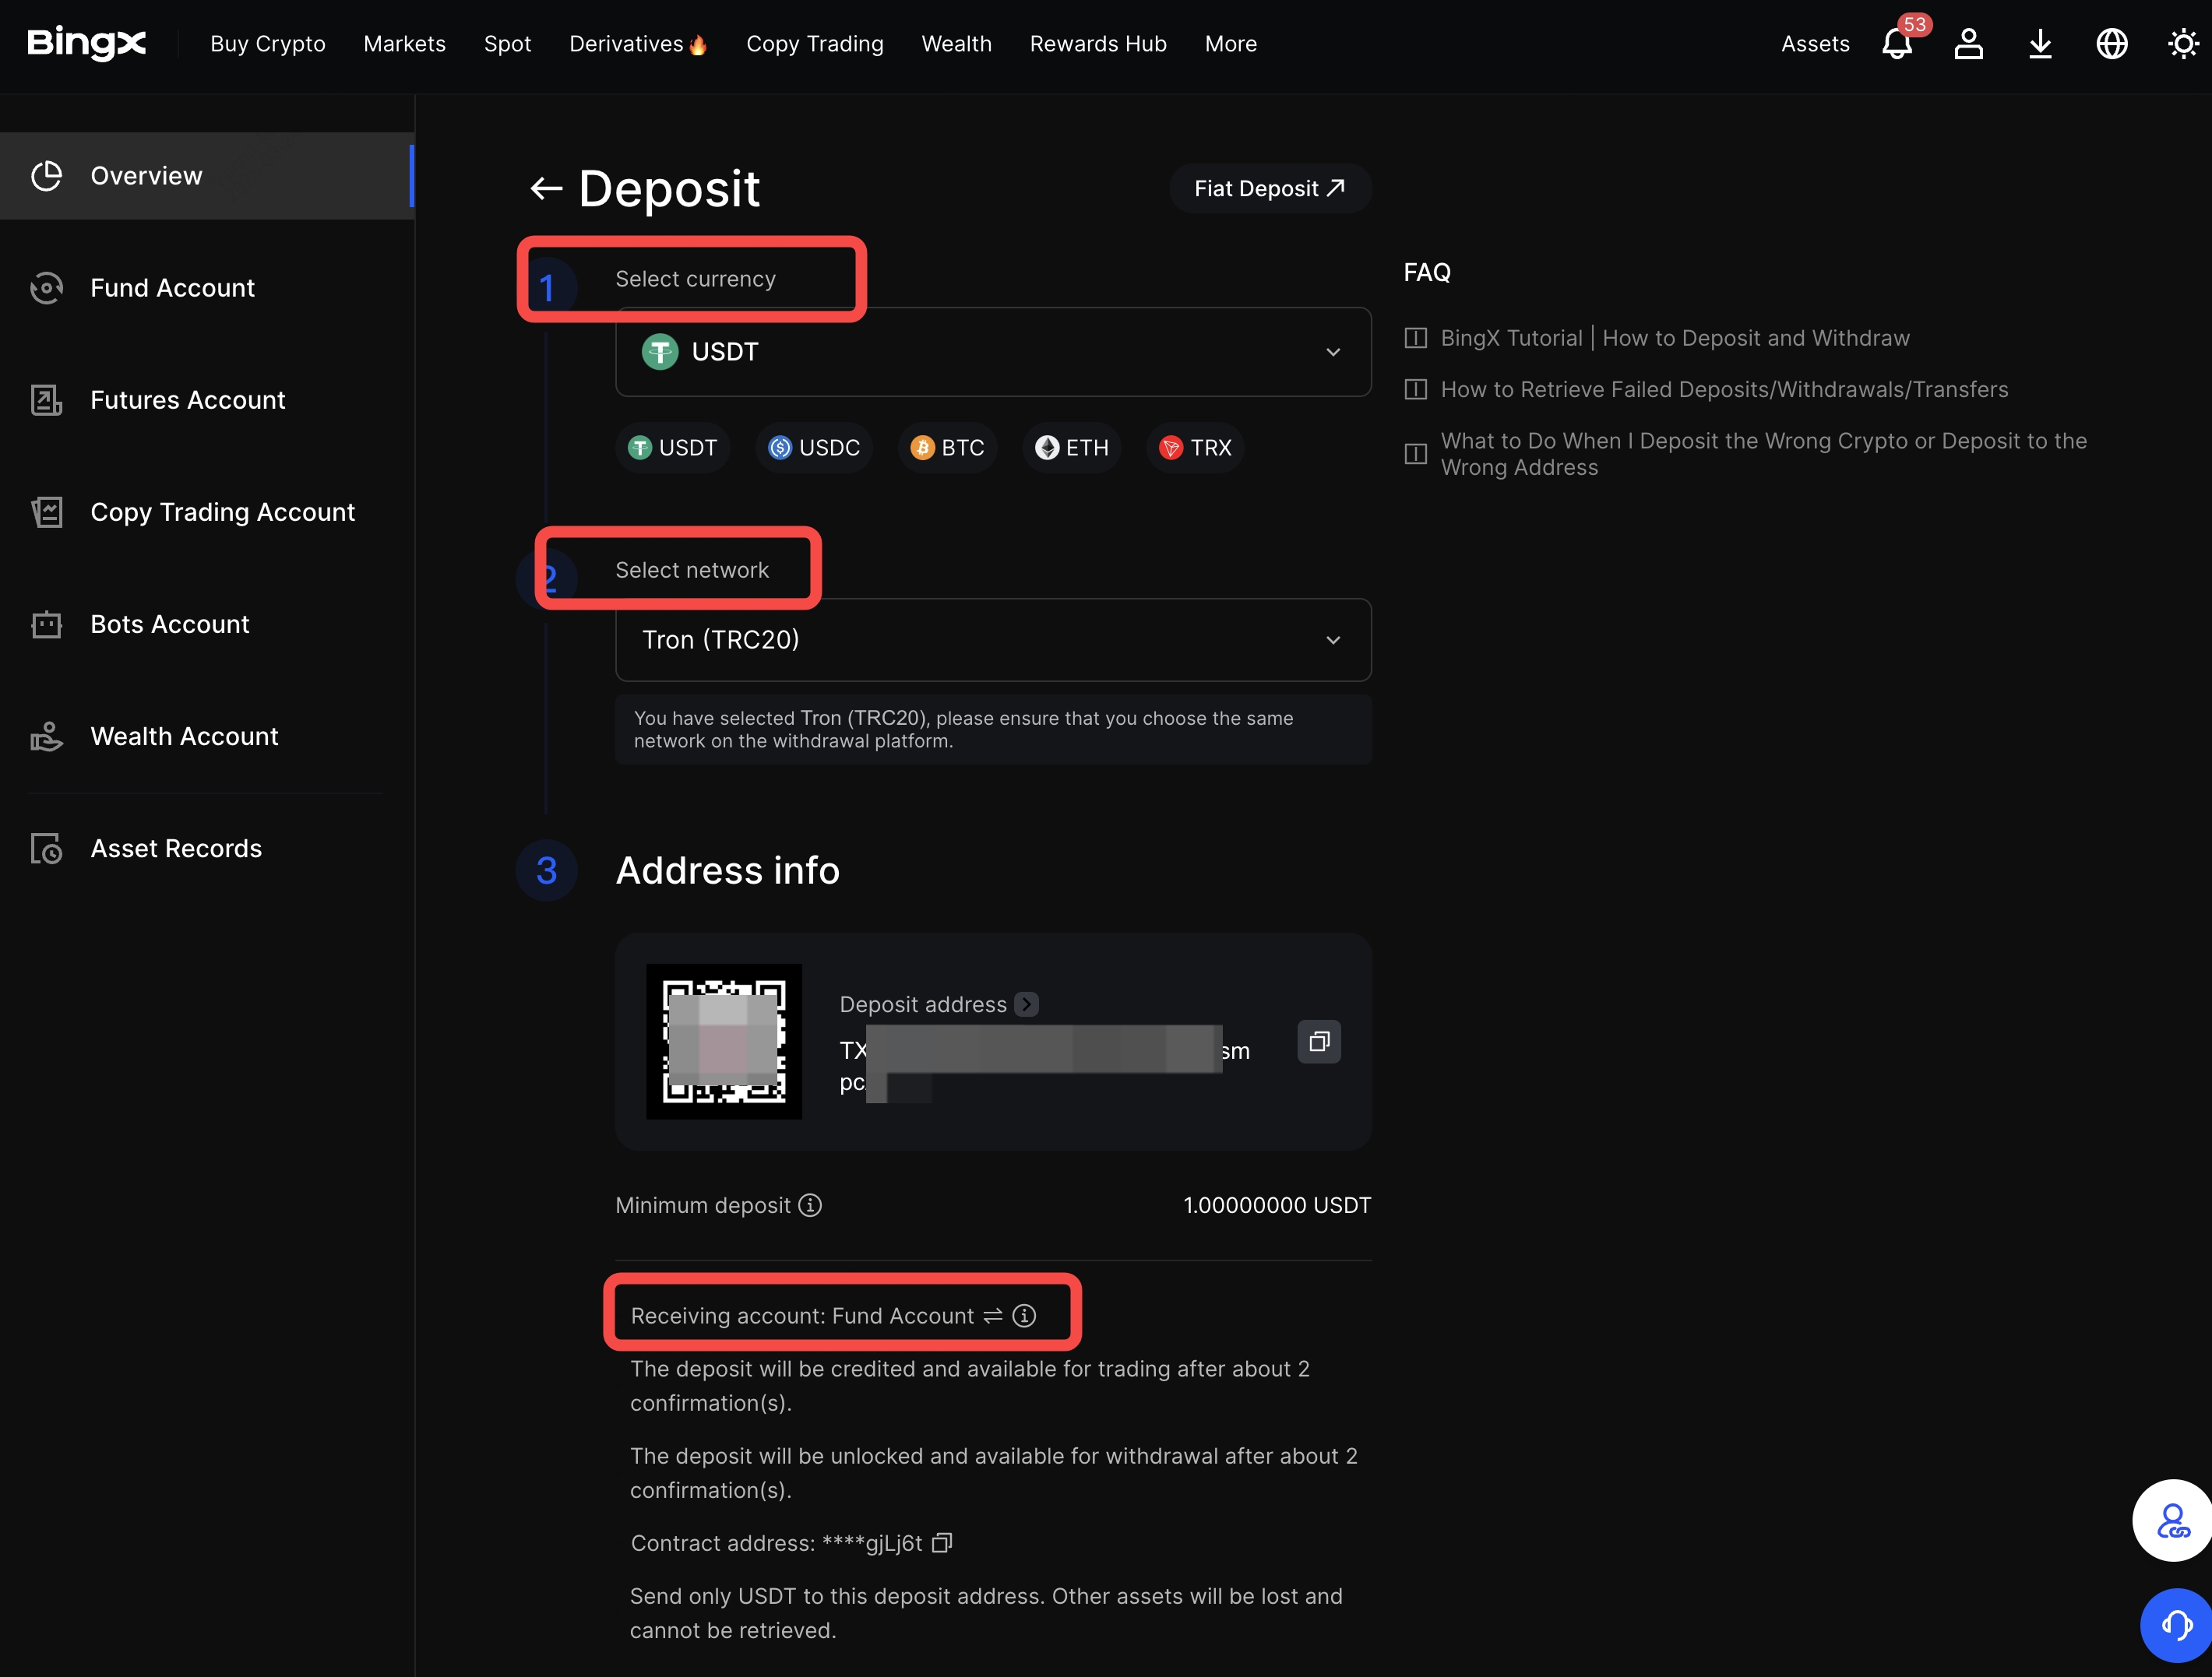Image resolution: width=2212 pixels, height=1677 pixels.
Task: Reveal full deposit address with the arrow toggle
Action: click(x=1026, y=1004)
